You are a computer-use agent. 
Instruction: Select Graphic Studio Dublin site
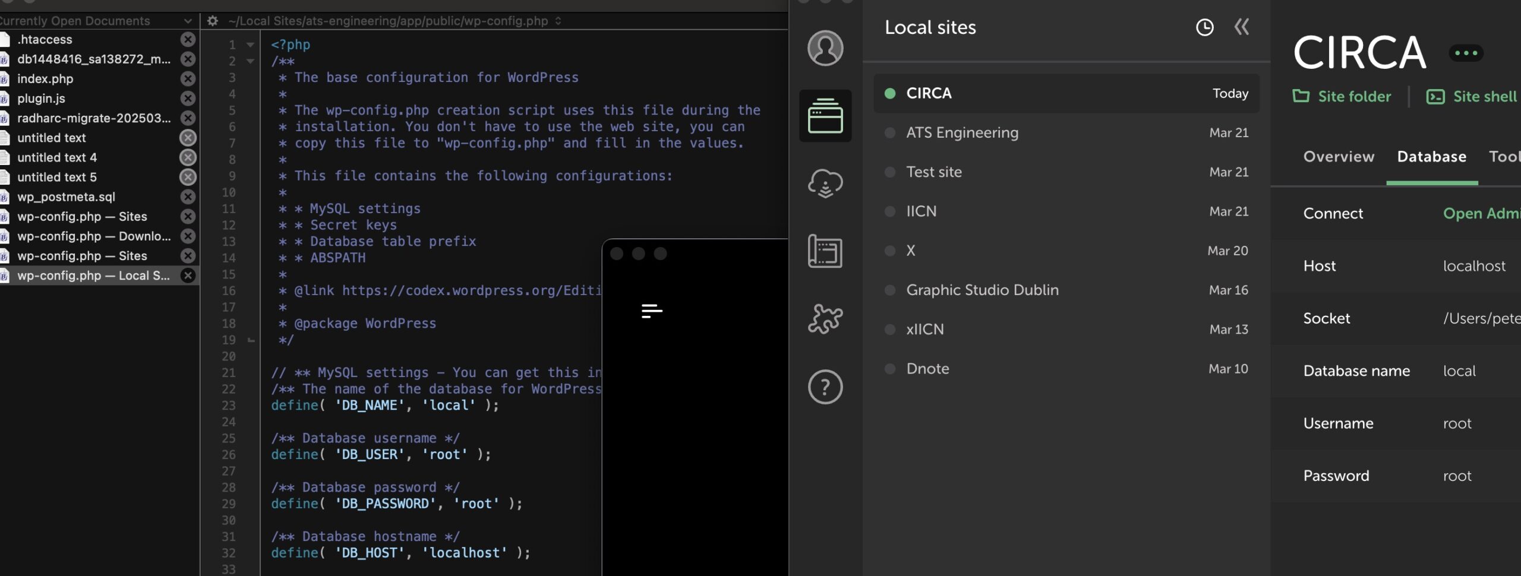(1066, 290)
